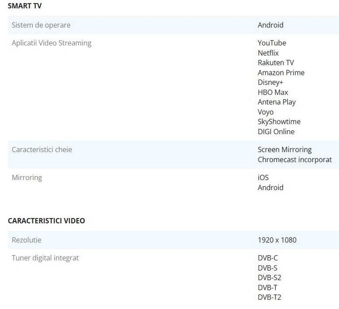Click the DIGI Online entry
The height and width of the screenshot is (309, 339).
276,132
